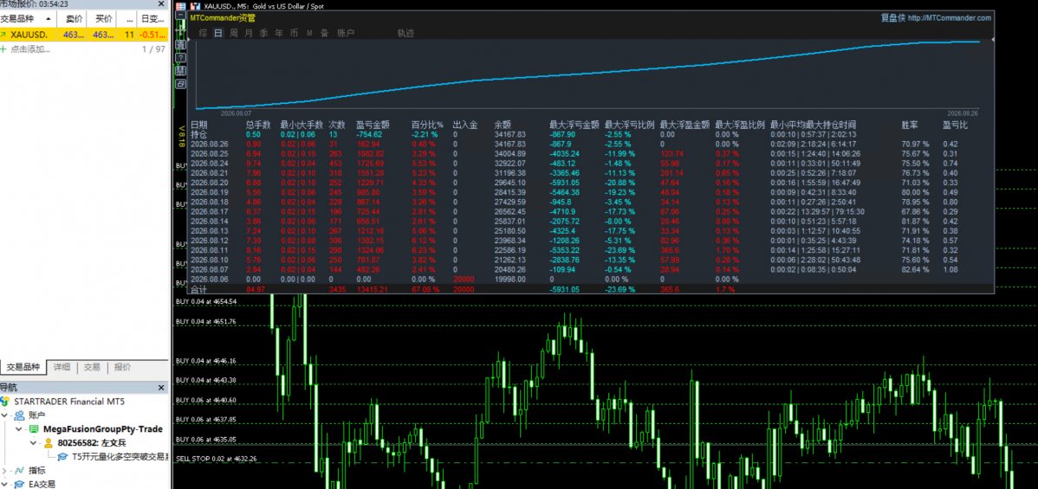Expand the 指标 indicators node
The height and width of the screenshot is (489, 1038).
click(5, 471)
